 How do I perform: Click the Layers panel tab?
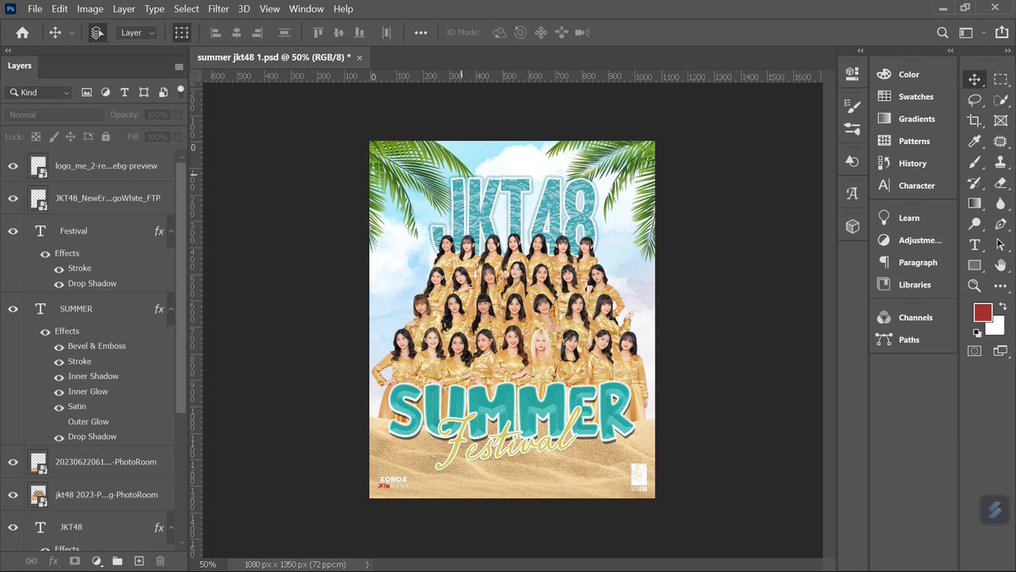click(x=19, y=65)
